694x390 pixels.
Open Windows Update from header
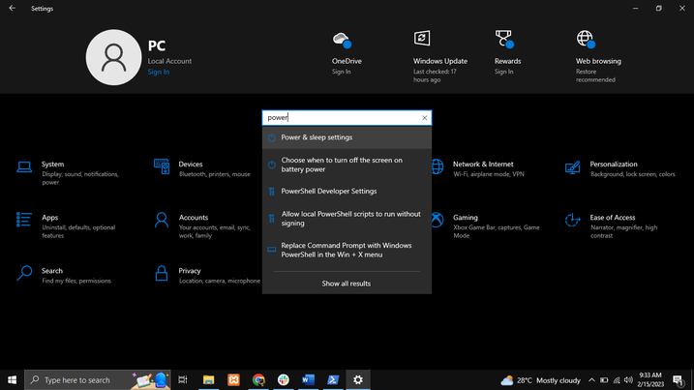click(440, 56)
